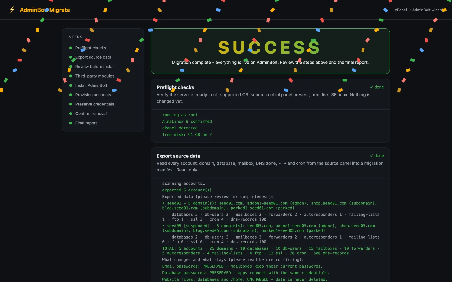Click the Preflight checks card heading
The width and height of the screenshot is (452, 282).
point(175,87)
